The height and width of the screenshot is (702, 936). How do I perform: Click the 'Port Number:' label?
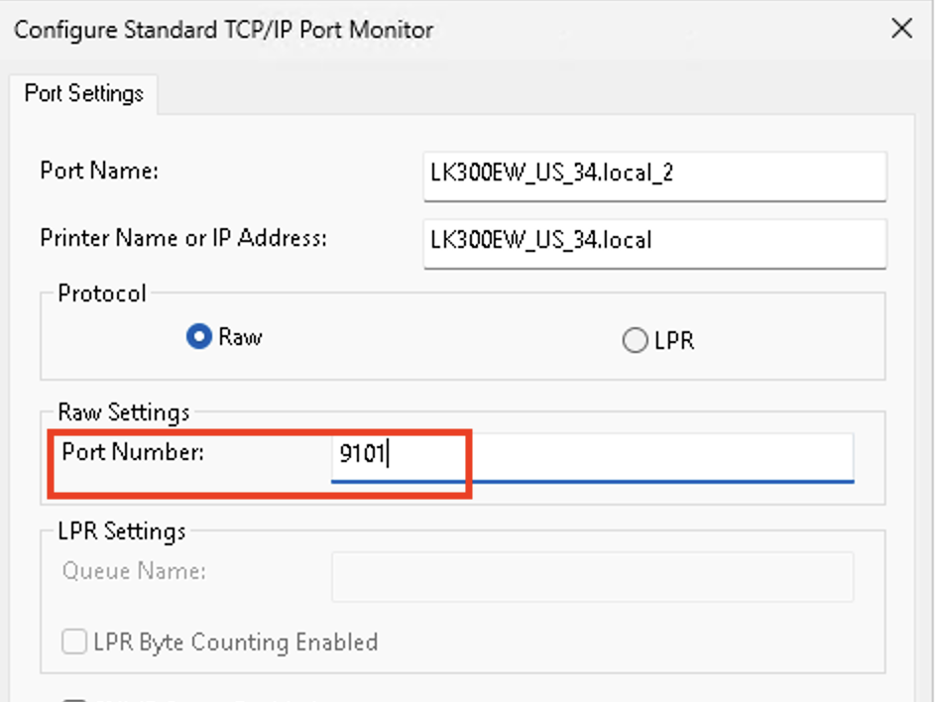pyautogui.click(x=132, y=453)
